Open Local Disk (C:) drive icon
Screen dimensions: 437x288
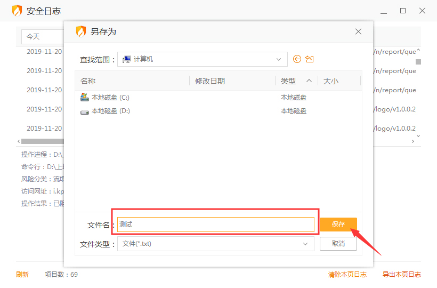[x=84, y=97]
